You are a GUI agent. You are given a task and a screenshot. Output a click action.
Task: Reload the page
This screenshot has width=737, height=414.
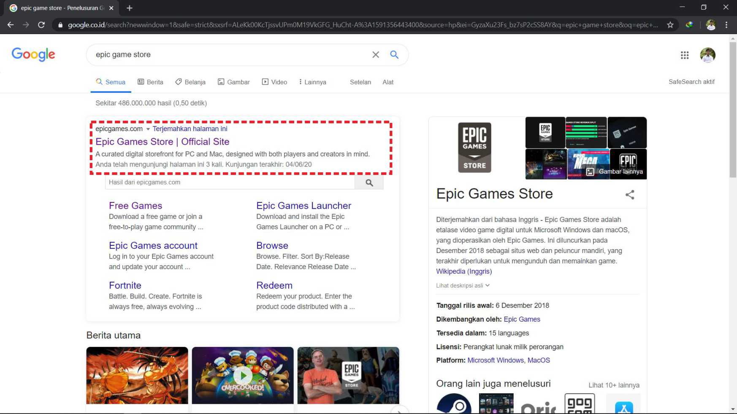pos(41,25)
